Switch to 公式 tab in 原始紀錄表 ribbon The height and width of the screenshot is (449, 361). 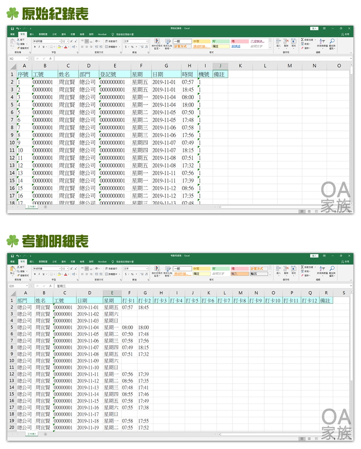(55, 34)
